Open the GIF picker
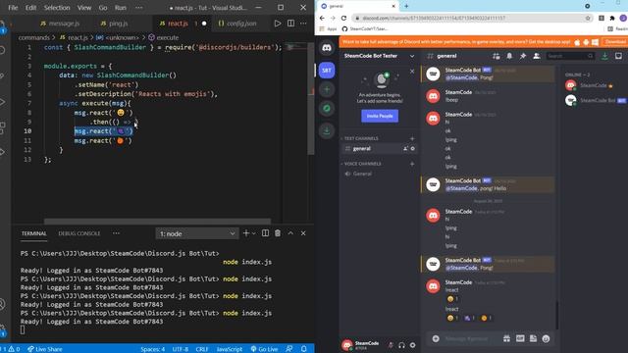 (520, 338)
